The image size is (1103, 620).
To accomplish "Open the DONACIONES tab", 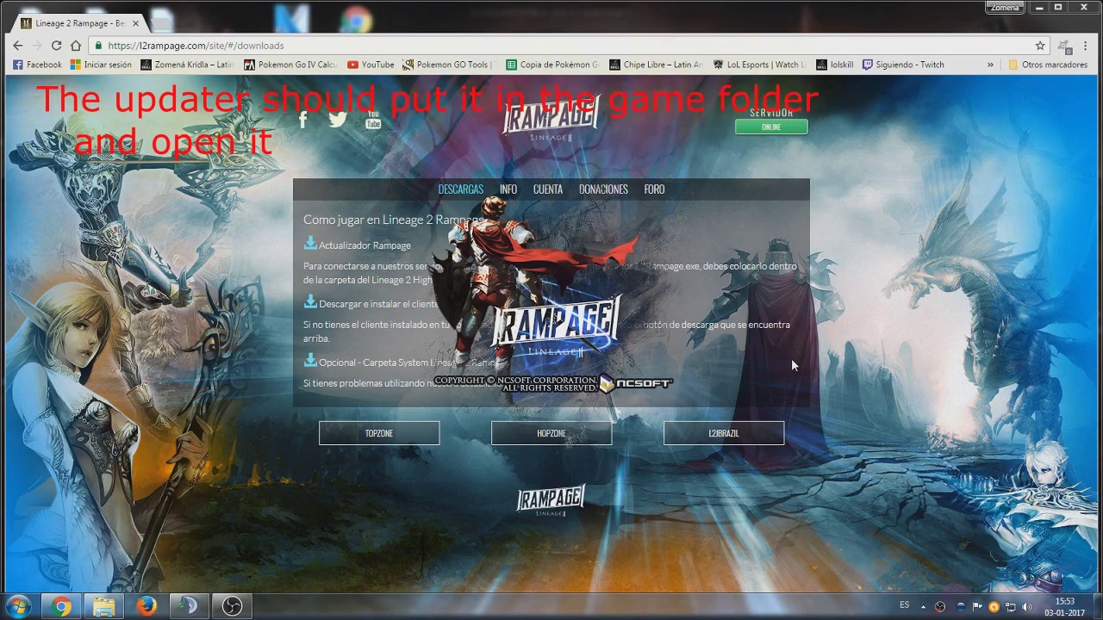I will click(x=603, y=189).
